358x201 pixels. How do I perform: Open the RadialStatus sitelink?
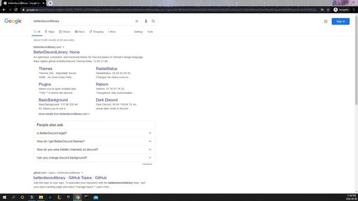click(106, 69)
